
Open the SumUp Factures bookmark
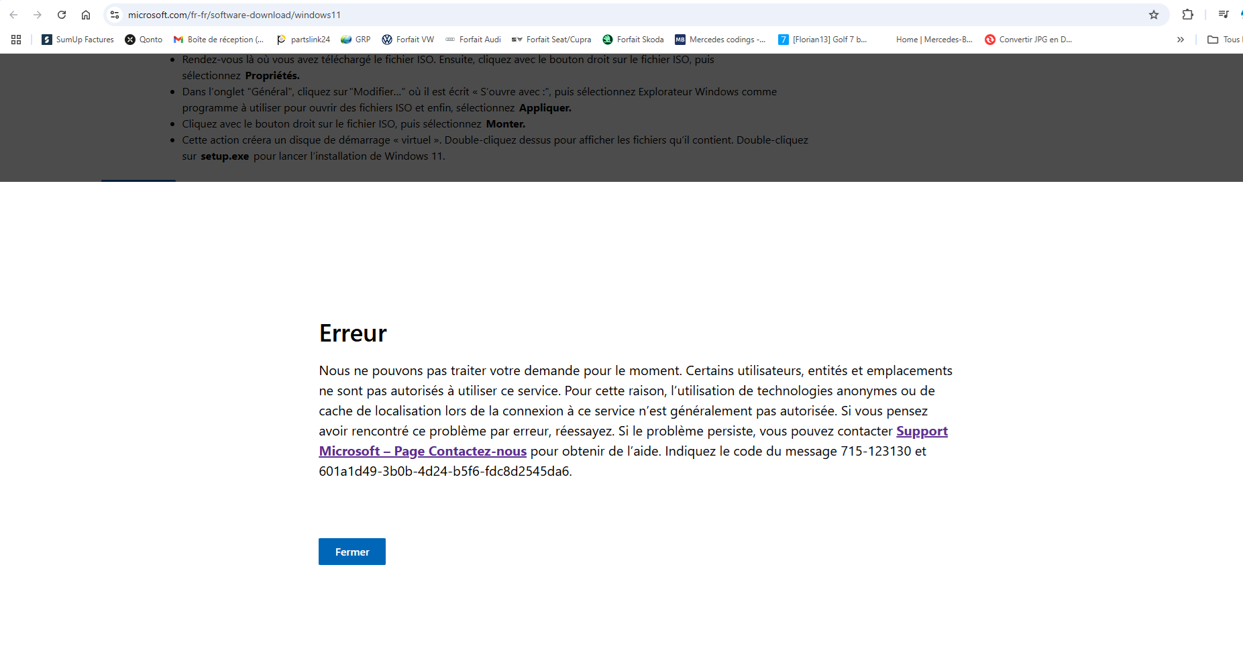coord(78,40)
